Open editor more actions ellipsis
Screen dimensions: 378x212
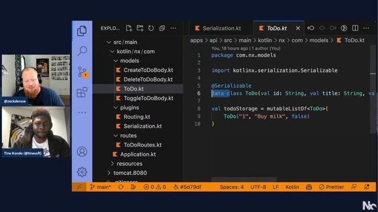pyautogui.click(x=366, y=28)
